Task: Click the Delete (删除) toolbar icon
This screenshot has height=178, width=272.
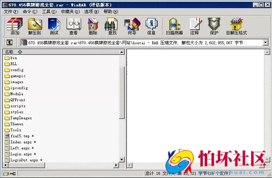Action: [x=93, y=27]
